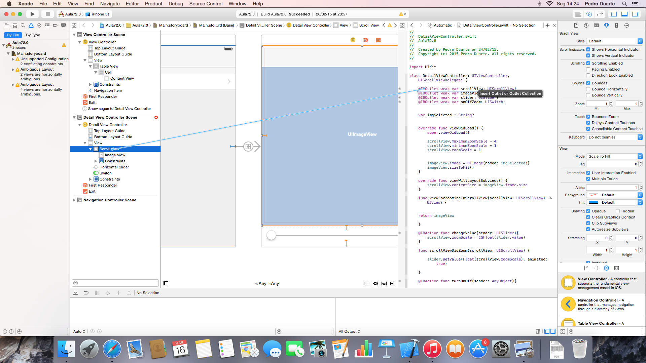The image size is (646, 363).
Task: Select the iPhone 5s run destination
Action: pyautogui.click(x=98, y=14)
